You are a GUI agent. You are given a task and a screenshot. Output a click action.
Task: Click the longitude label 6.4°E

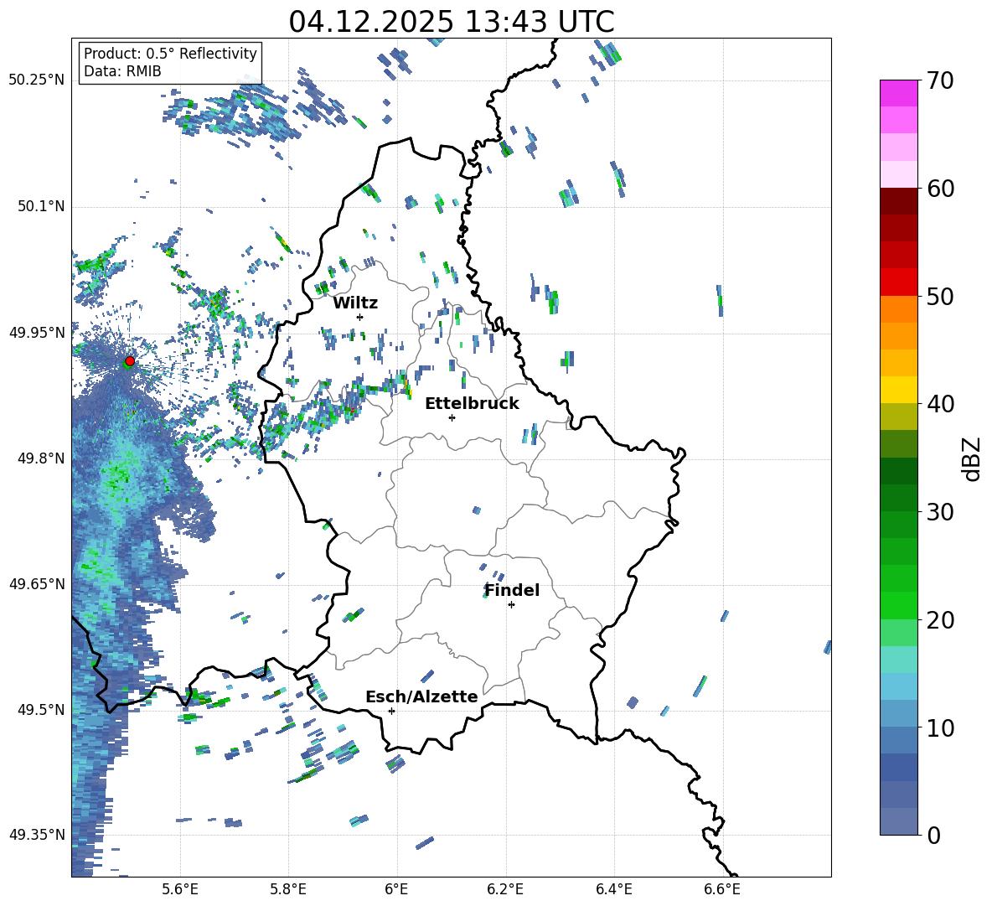click(x=613, y=889)
